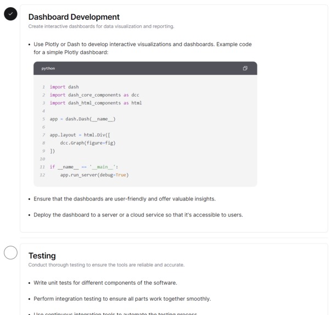Click 'Perform integration testing' bullet
The image size is (336, 315).
[x=122, y=299]
